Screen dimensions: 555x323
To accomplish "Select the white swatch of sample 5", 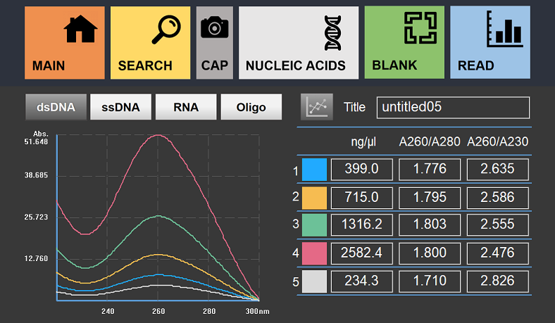I will tap(314, 281).
